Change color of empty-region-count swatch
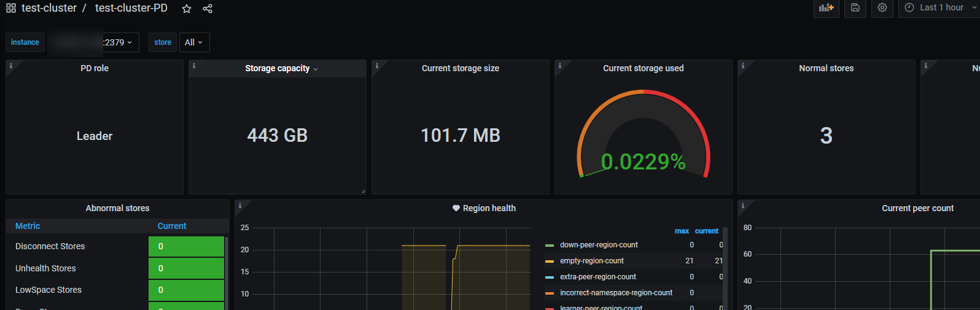Screen dimensions: 980x310 [x=550, y=262]
